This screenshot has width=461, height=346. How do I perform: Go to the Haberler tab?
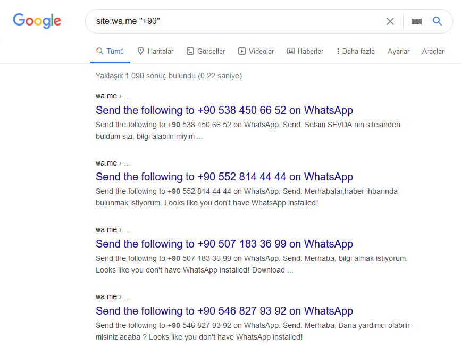(305, 52)
